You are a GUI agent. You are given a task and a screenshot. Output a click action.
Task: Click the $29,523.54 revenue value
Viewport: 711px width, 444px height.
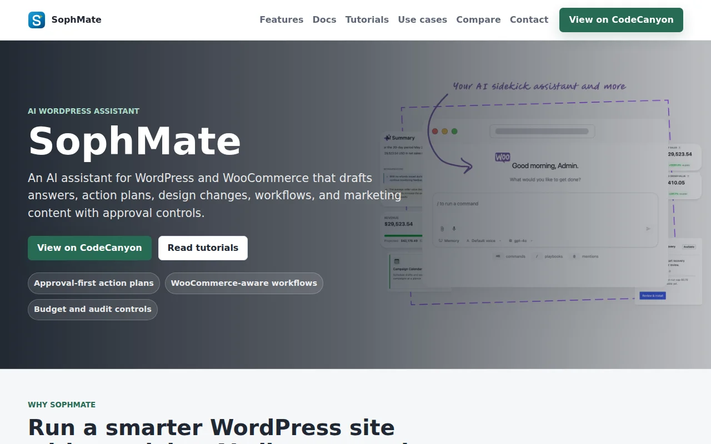pyautogui.click(x=399, y=224)
